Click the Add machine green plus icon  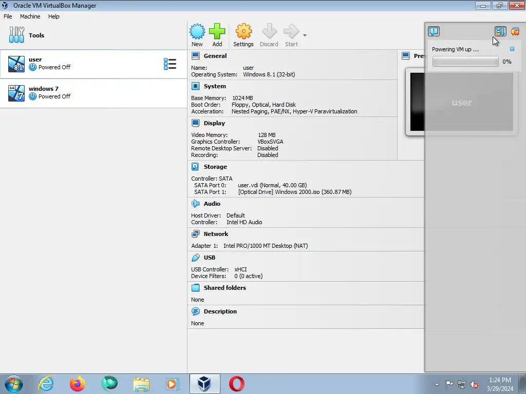[x=217, y=31]
